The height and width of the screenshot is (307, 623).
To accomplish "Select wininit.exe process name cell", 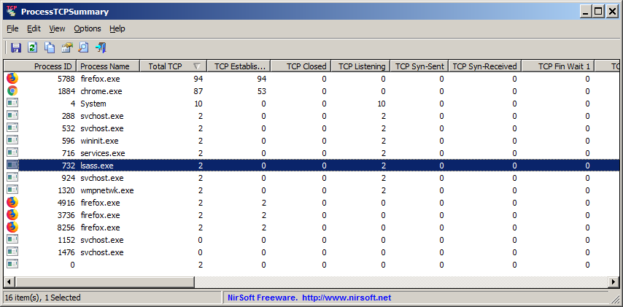I will point(99,141).
